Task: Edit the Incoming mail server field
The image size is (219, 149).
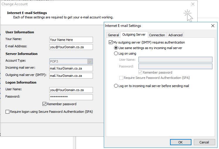Action: tap(71, 68)
